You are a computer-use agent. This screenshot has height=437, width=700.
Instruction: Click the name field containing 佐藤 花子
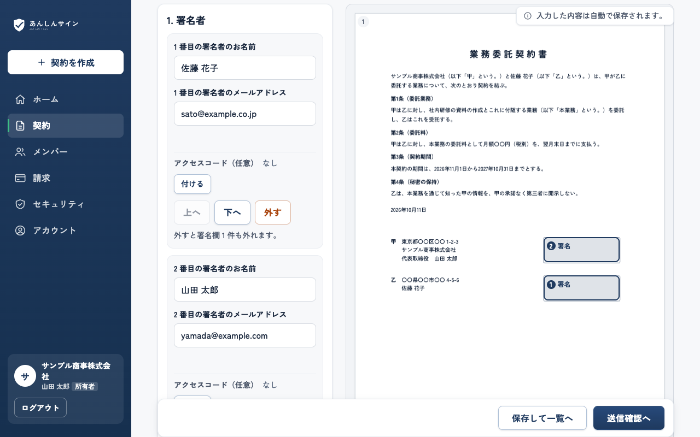tap(245, 68)
